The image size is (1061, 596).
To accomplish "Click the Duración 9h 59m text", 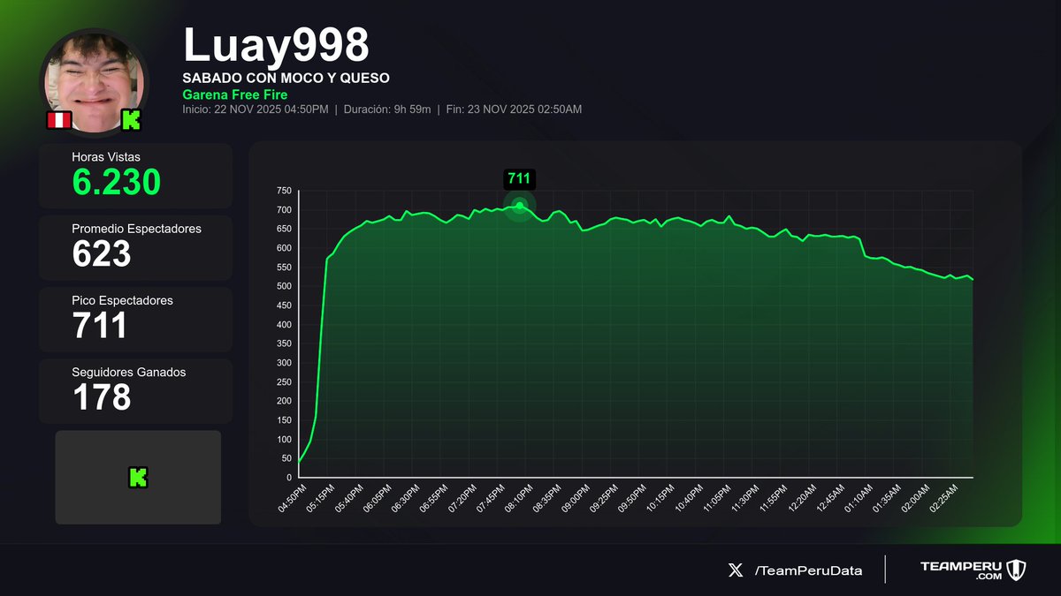I will (x=385, y=109).
